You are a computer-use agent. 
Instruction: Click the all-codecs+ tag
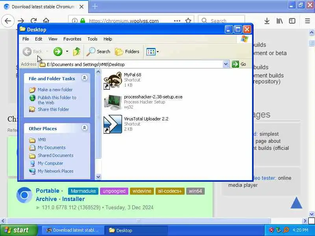(170, 191)
